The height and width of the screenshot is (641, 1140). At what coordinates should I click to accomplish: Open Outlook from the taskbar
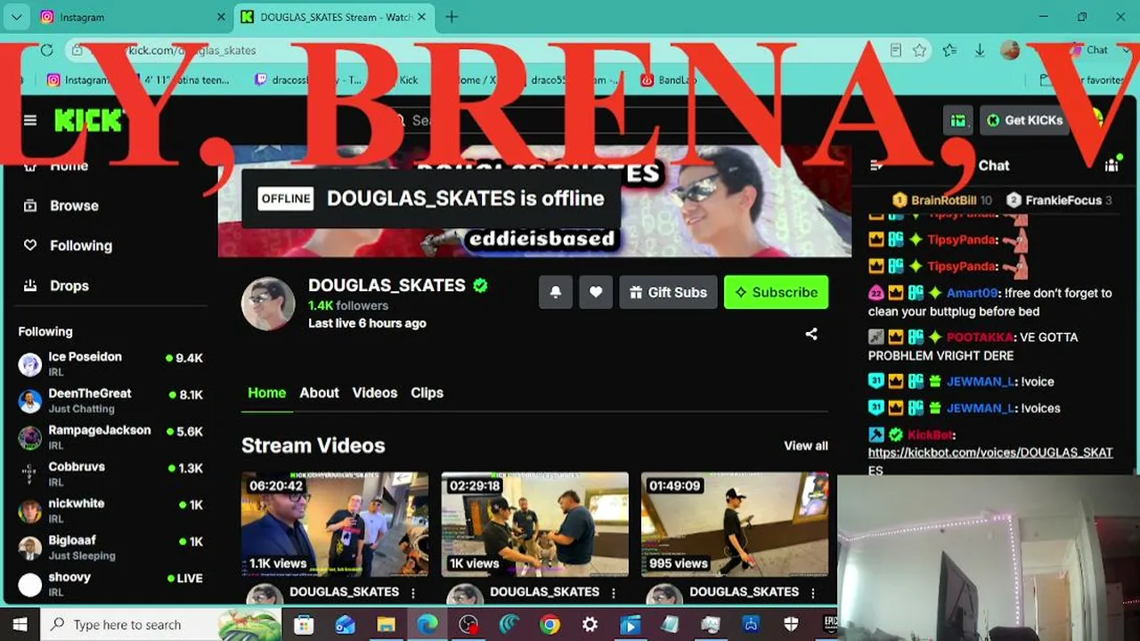tap(345, 625)
